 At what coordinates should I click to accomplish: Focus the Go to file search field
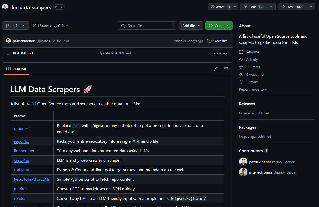click(x=147, y=26)
